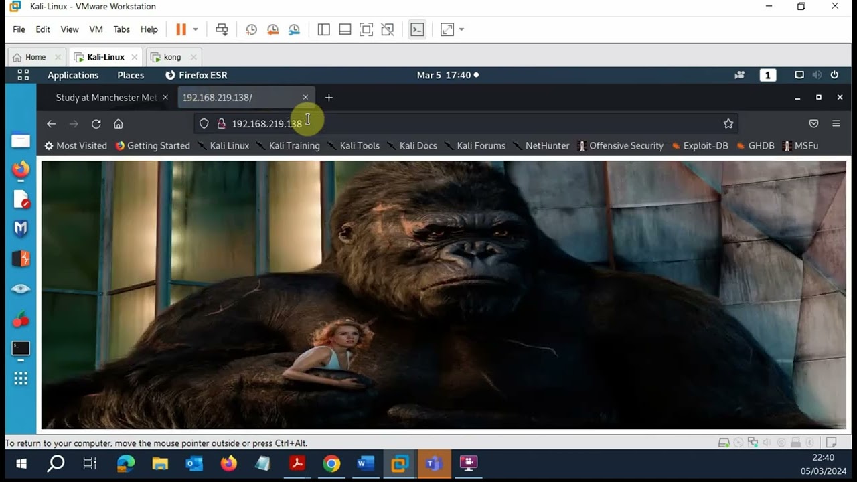Go to the Firefox home page
This screenshot has height=482, width=857.
pyautogui.click(x=119, y=124)
